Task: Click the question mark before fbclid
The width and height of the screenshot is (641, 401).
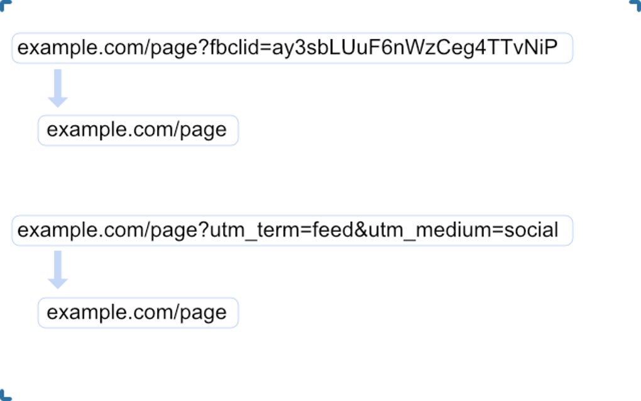Action: pos(205,48)
